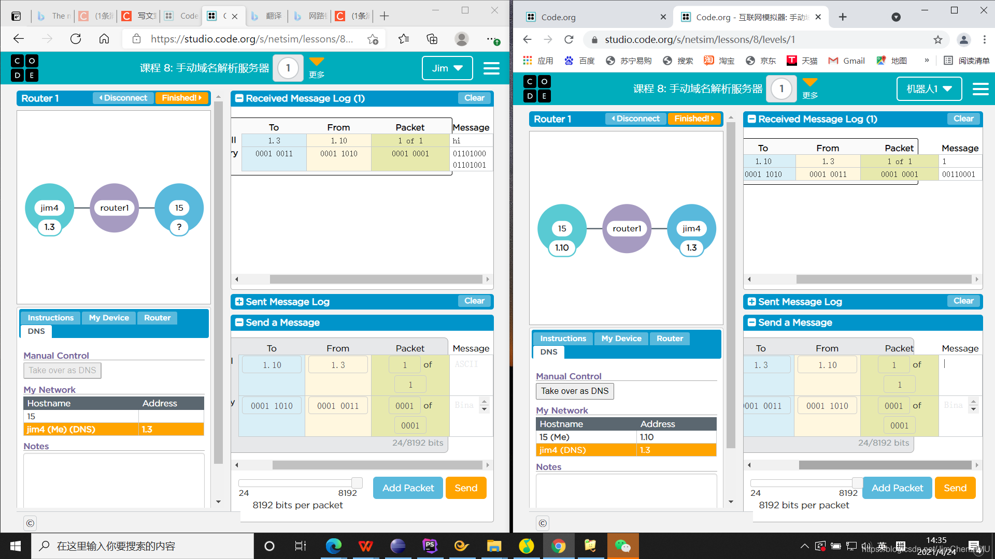Click the router1 node in right diagram

click(627, 228)
